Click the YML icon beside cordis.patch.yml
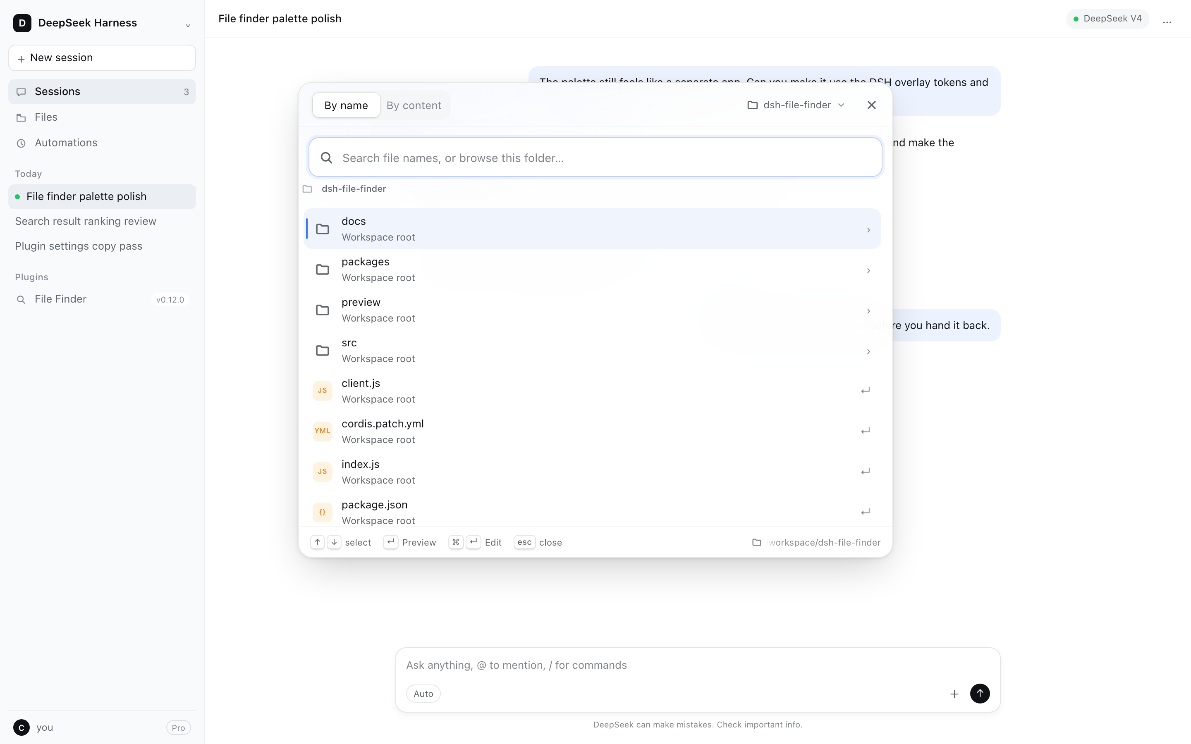This screenshot has height=744, width=1191. point(323,431)
